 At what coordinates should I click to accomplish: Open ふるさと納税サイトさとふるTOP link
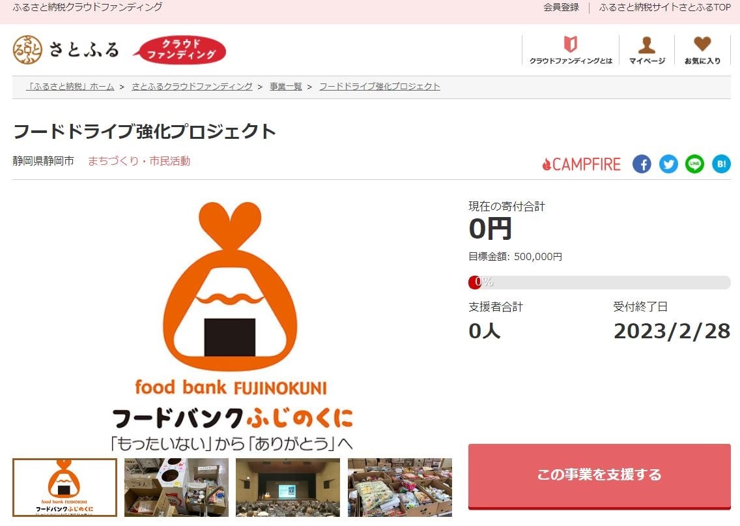coord(664,7)
